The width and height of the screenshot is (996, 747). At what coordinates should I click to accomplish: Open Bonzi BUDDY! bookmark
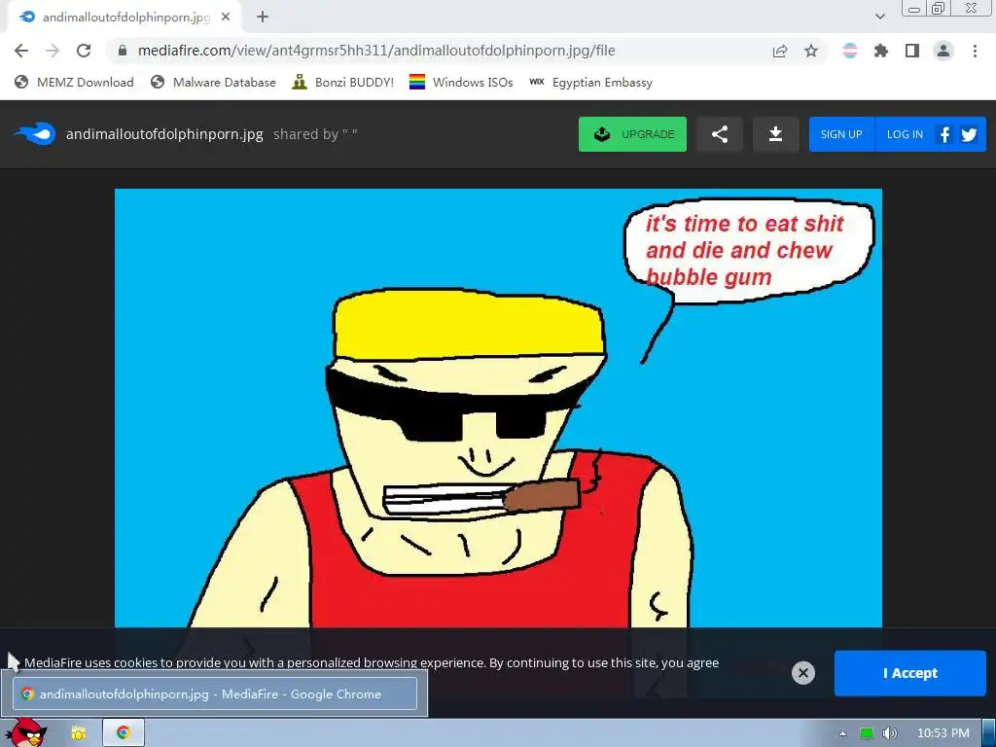343,83
